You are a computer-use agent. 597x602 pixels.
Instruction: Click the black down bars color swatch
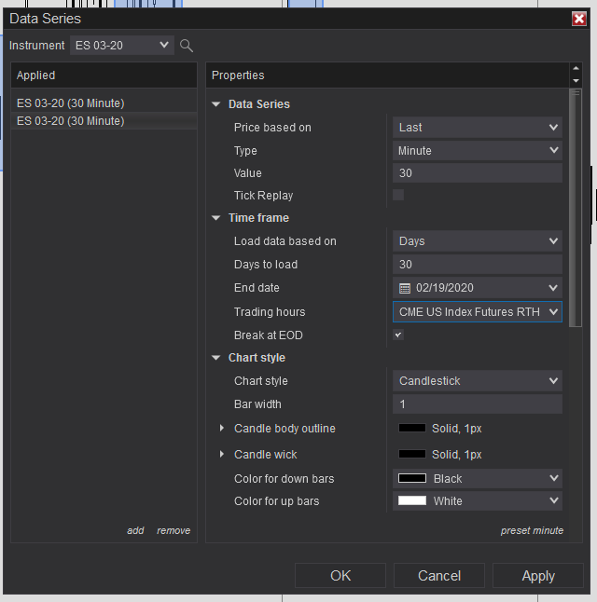(412, 478)
